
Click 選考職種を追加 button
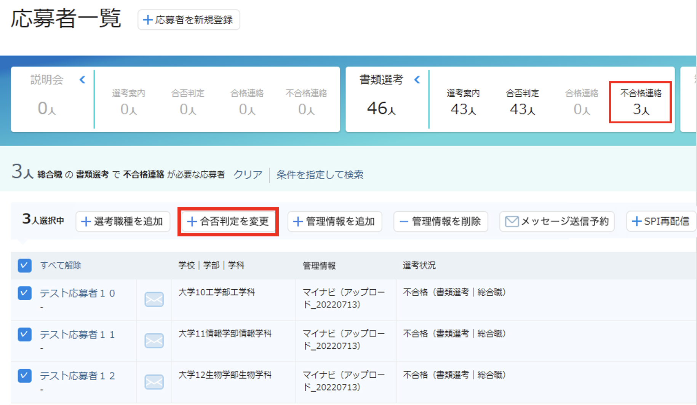(123, 222)
